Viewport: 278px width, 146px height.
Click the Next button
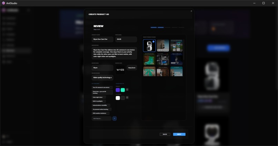tap(179, 134)
